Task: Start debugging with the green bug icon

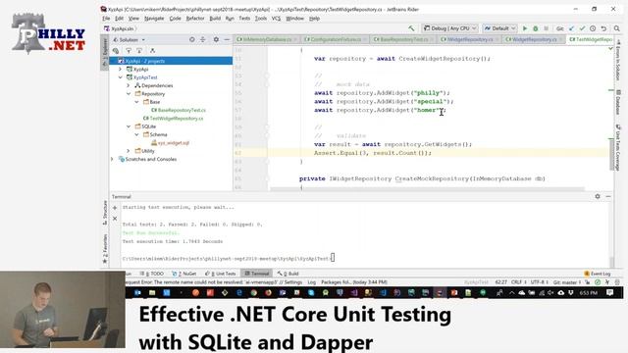Action: (x=536, y=28)
